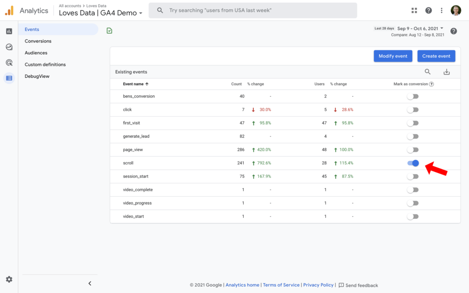Click All accounts breadcrumb
Screen dimensions: 469x293
70,5
